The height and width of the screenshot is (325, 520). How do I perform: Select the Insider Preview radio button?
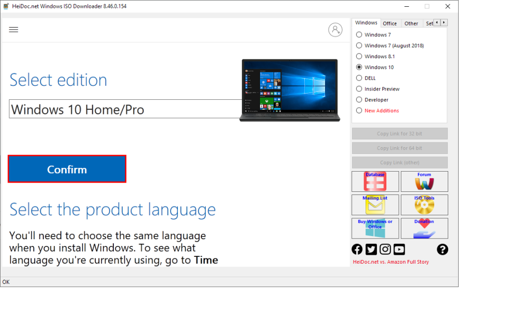click(359, 89)
